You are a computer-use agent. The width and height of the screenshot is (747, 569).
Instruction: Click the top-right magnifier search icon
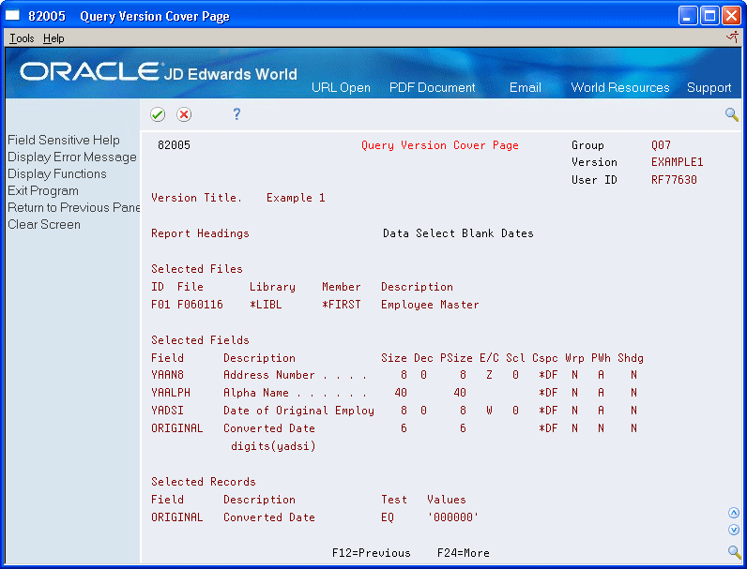coord(732,114)
